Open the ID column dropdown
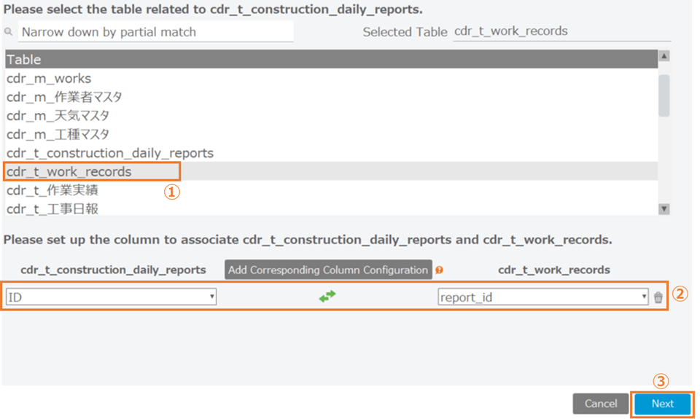The width and height of the screenshot is (700, 419). [111, 297]
